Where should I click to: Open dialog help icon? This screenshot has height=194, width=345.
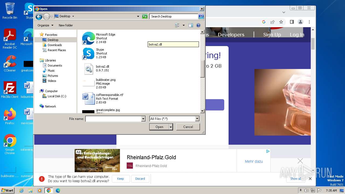198,25
